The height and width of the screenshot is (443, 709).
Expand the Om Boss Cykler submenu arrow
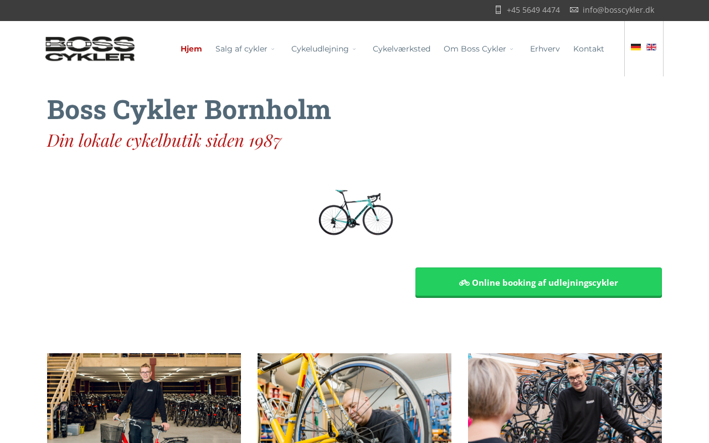pos(511,49)
